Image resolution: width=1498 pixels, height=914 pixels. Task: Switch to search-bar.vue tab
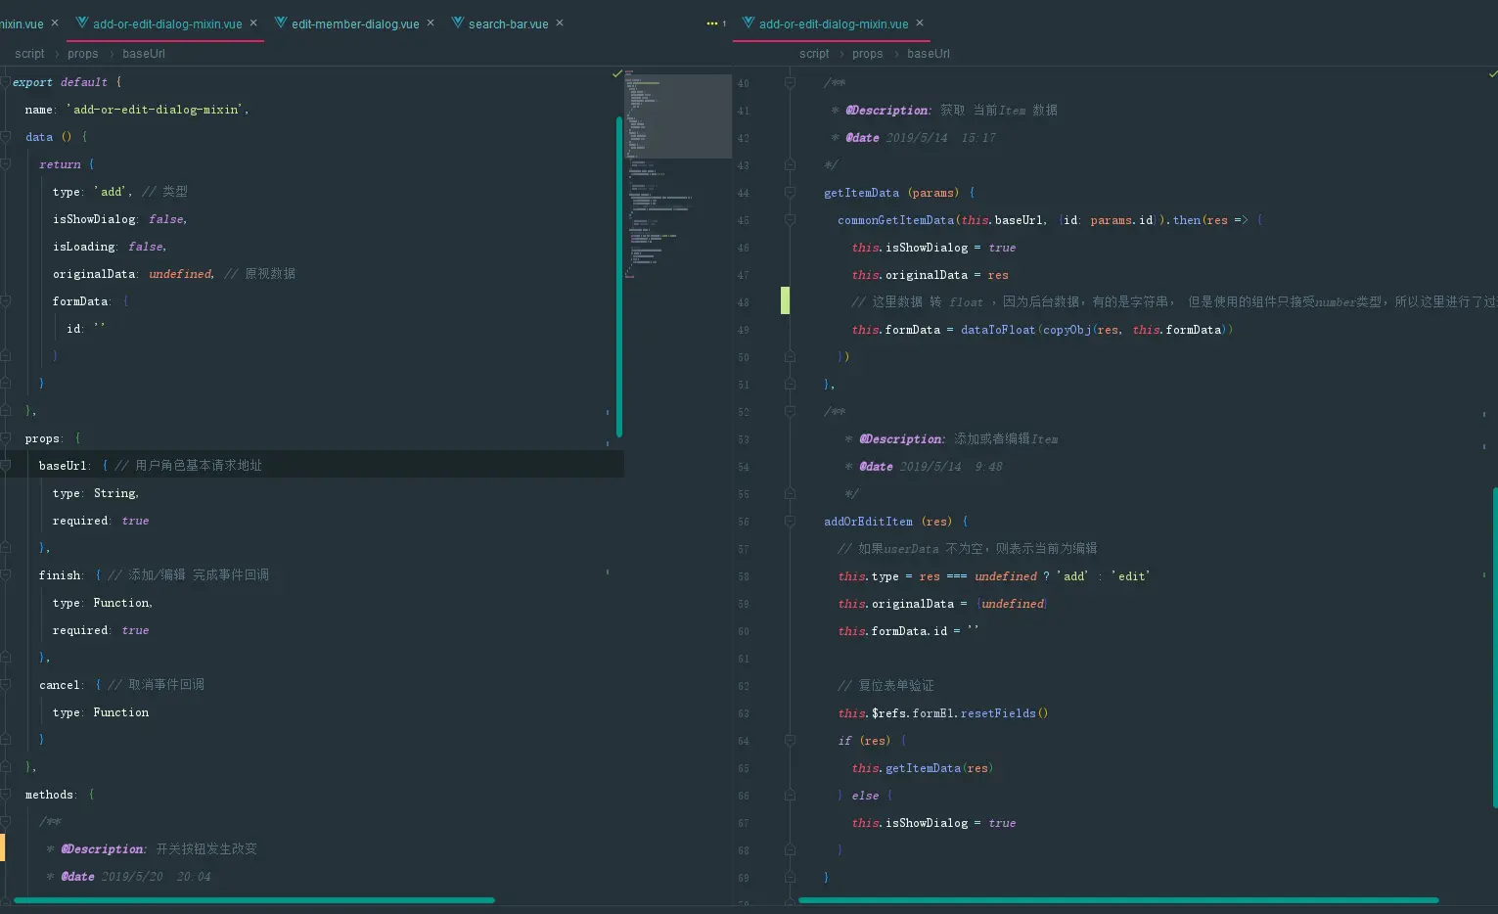tap(508, 23)
